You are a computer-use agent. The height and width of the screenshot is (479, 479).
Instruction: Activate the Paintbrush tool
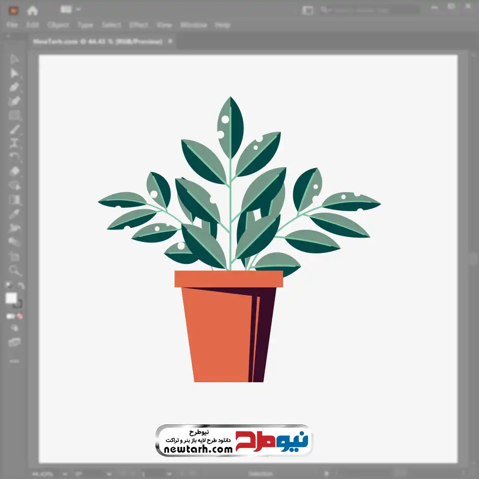tap(15, 129)
